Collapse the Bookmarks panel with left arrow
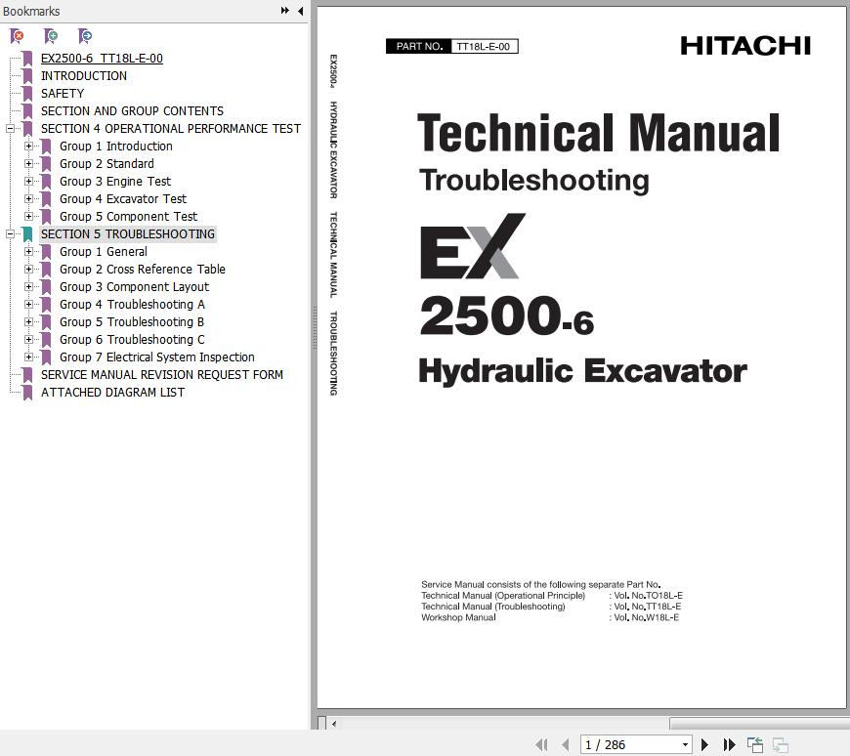This screenshot has height=756, width=850. [300, 11]
